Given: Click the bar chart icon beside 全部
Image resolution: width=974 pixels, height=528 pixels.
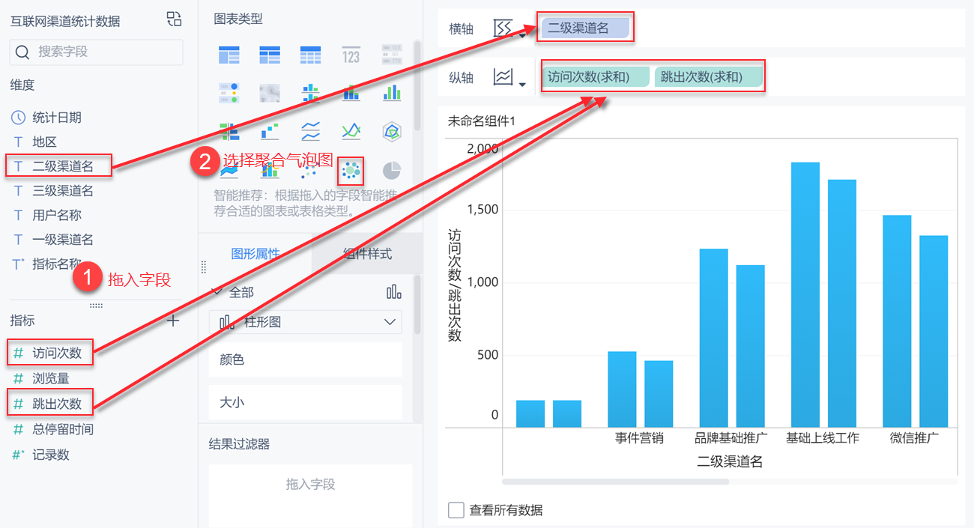Looking at the screenshot, I should click(394, 292).
